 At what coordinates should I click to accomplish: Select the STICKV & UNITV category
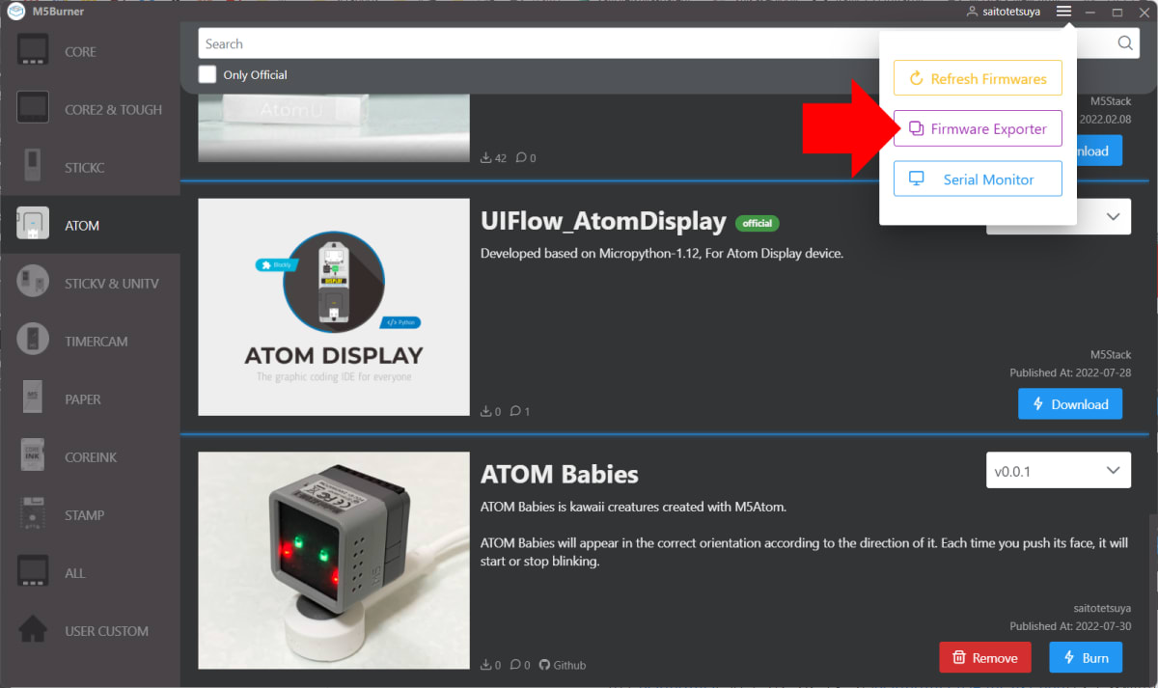[x=90, y=283]
